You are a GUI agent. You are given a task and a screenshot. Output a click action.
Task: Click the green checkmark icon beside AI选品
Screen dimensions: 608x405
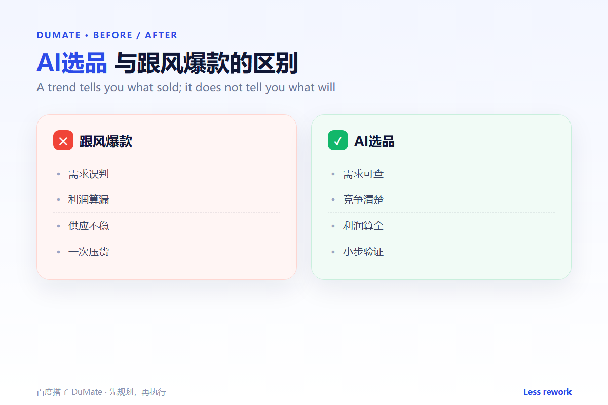(338, 140)
